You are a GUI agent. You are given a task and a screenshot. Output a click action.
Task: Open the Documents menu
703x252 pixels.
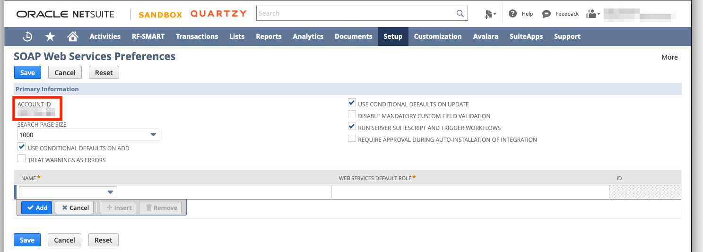click(354, 36)
